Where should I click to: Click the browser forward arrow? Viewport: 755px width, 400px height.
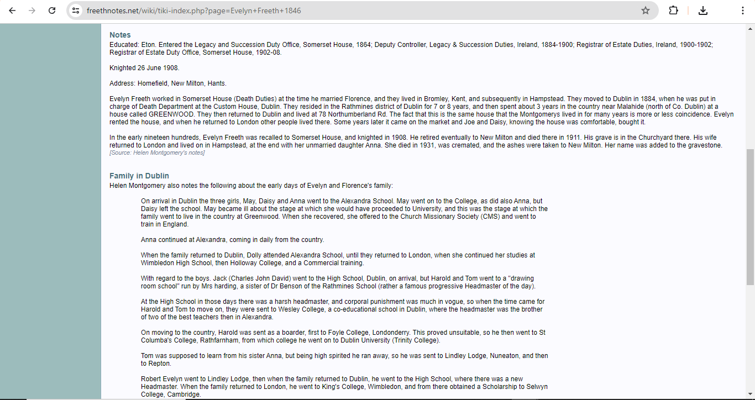32,10
